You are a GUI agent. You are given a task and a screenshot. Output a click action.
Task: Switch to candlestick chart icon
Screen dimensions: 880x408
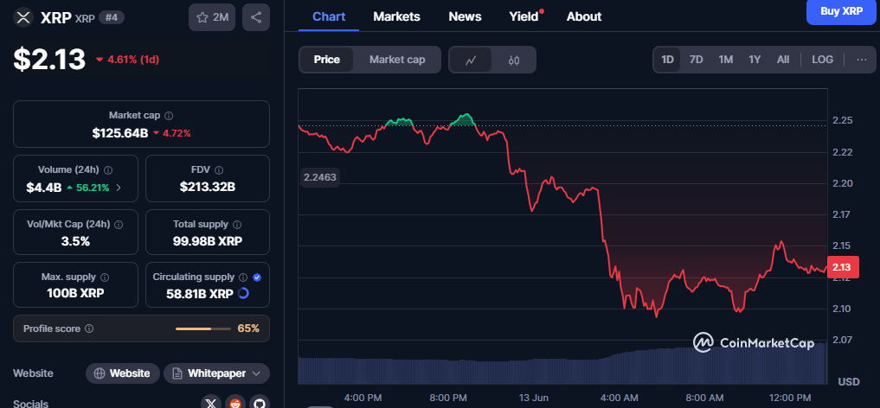pyautogui.click(x=513, y=60)
